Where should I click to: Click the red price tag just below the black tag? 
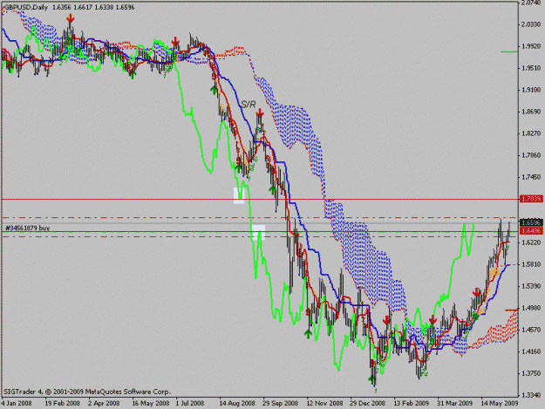tap(531, 231)
